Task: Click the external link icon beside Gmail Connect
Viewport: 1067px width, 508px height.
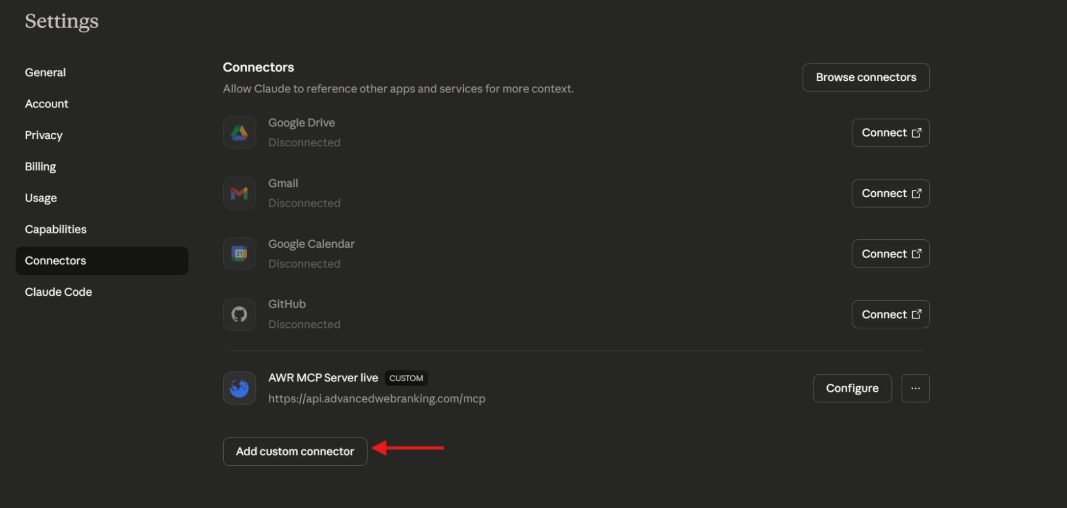Action: [x=917, y=193]
